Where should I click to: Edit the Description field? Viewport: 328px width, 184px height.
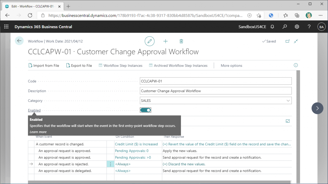click(216, 91)
